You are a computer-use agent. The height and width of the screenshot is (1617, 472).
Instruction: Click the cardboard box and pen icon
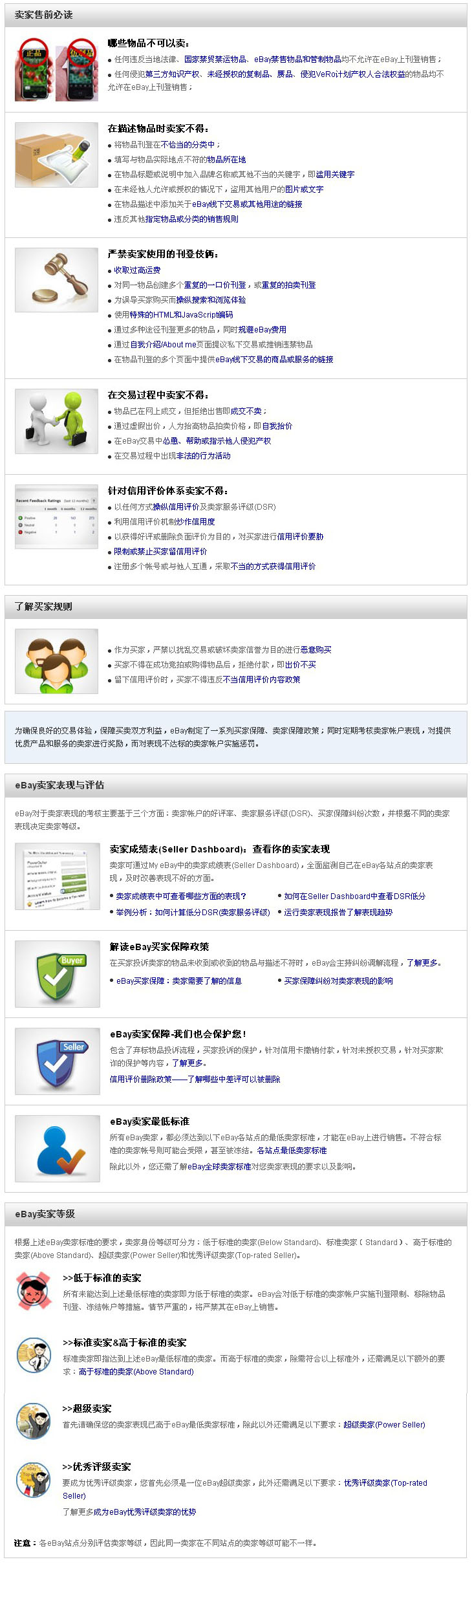point(56,155)
